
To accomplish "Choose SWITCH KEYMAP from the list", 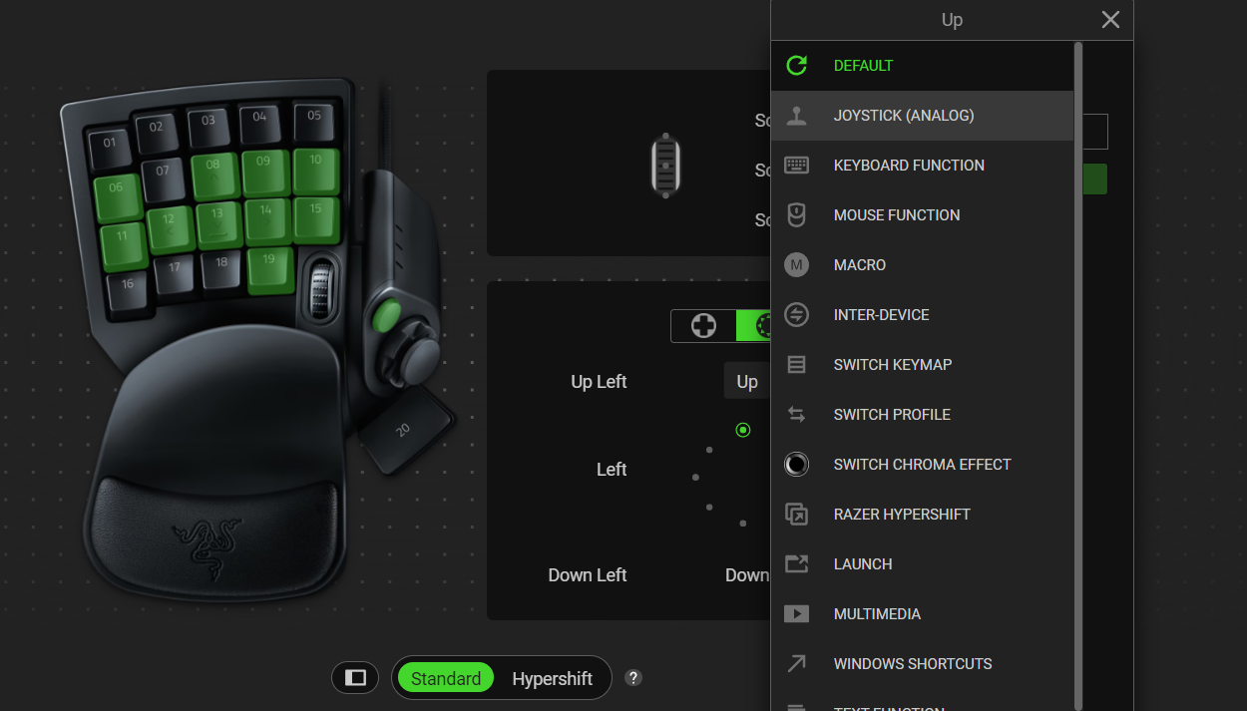I will (x=923, y=365).
